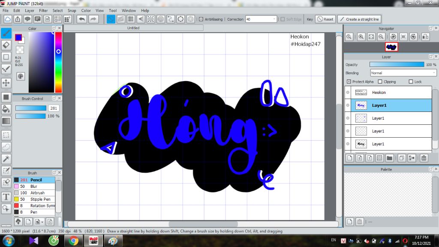Select the Brush tool in left toolbar
439x247 pixels.
tap(6, 33)
